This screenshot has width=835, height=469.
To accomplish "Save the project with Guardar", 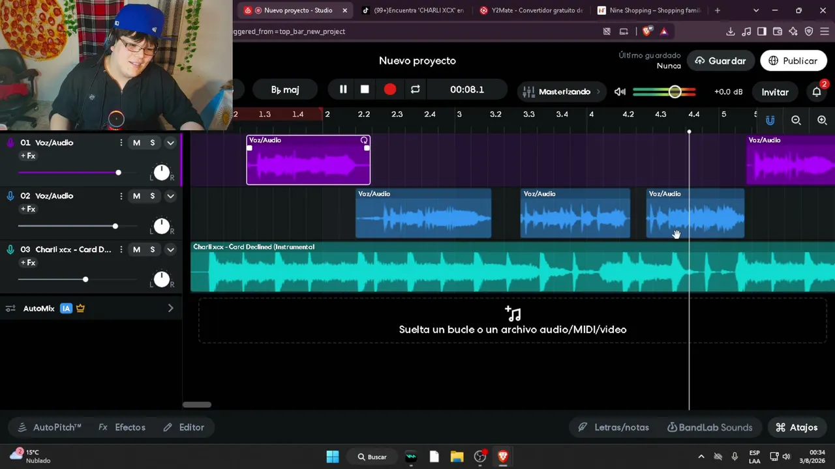I will coord(720,61).
